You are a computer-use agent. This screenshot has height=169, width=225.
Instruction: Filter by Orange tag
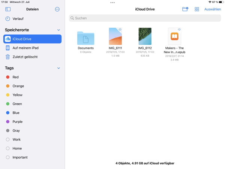pos(32,86)
